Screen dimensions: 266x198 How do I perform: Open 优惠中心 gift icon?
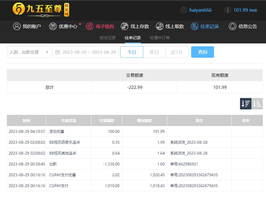[x=53, y=26]
